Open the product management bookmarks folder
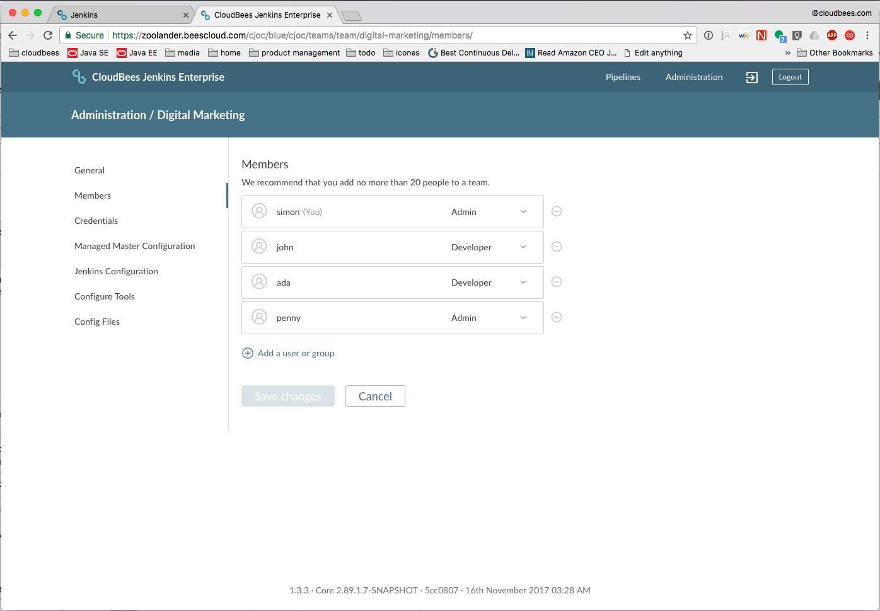Viewport: 880px width, 611px height. tap(294, 53)
